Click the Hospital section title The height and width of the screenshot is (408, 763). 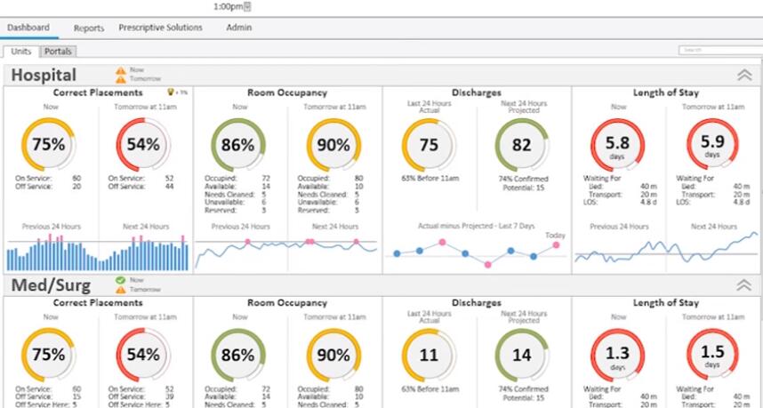coord(44,75)
